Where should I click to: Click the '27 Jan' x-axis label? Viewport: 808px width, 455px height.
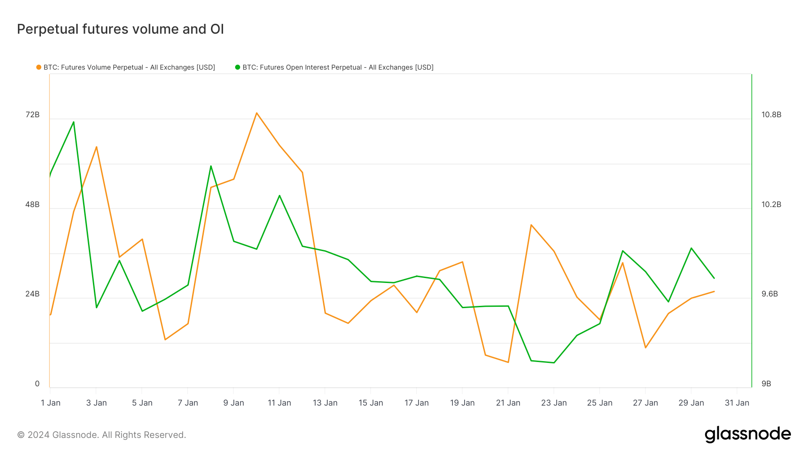click(x=646, y=403)
